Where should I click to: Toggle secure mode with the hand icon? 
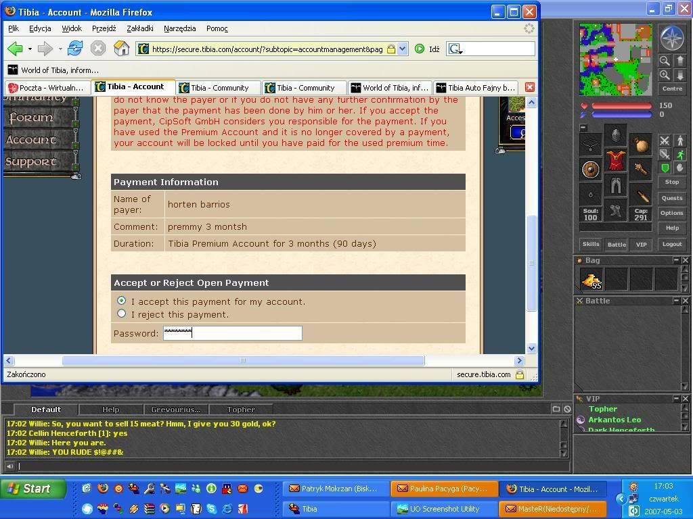pos(679,168)
